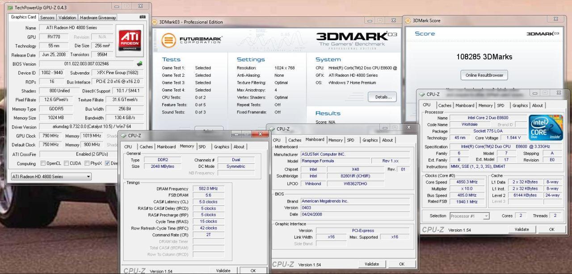The width and height of the screenshot is (572, 274).
Task: Click the GPU-Z camera screenshot icon
Action: pos(143,17)
